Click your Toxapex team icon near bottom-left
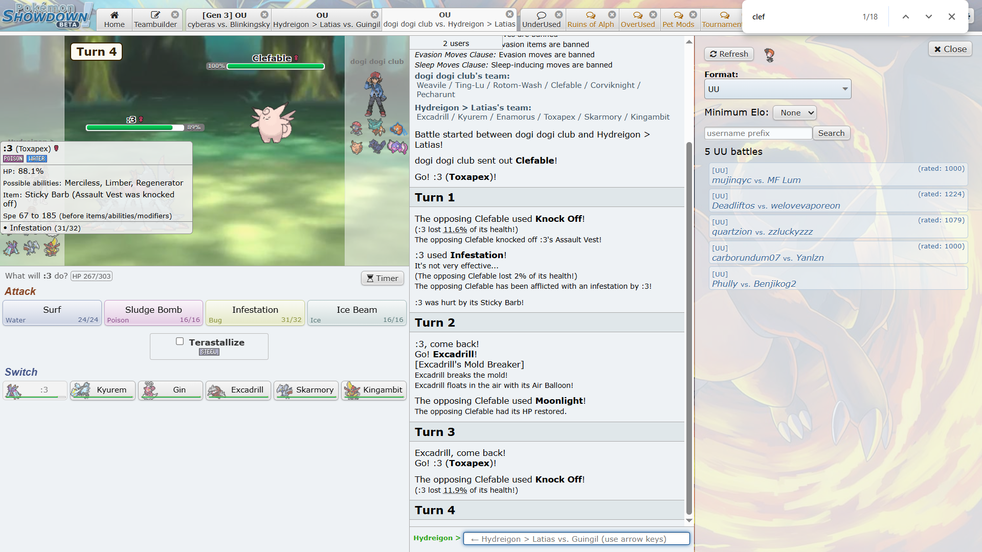 pyautogui.click(x=11, y=248)
